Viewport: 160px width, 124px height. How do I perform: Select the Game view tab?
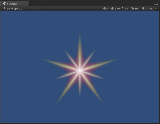tap(15, 4)
